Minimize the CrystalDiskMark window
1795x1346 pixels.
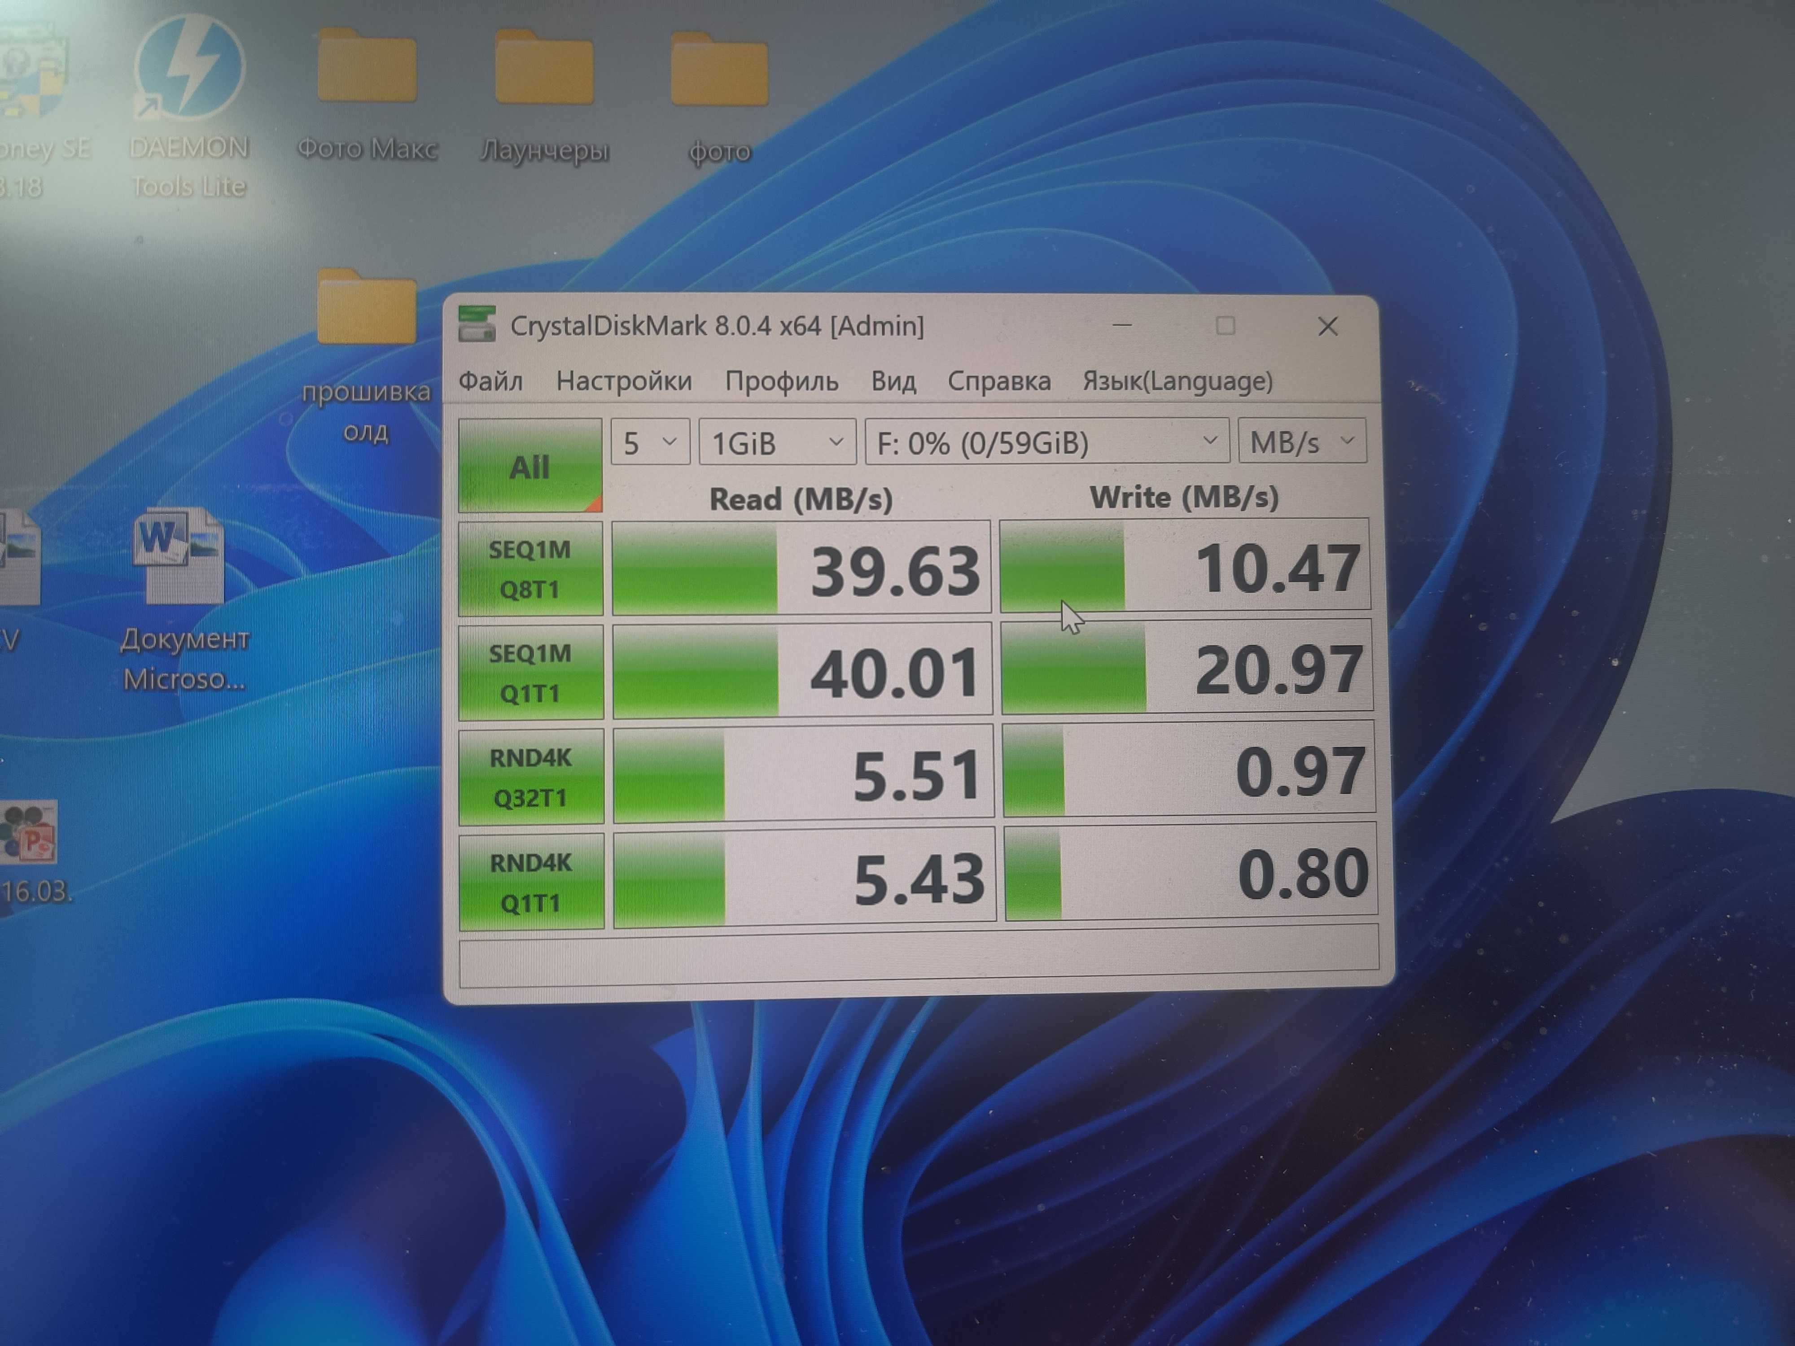1121,325
